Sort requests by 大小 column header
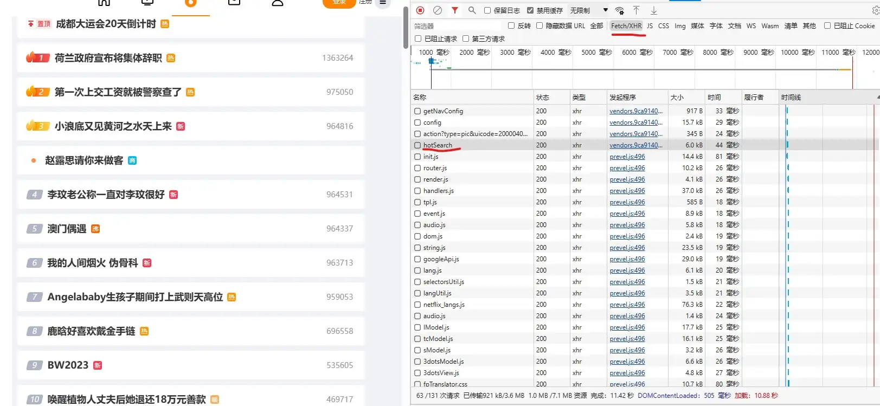The height and width of the screenshot is (406, 880). click(677, 98)
